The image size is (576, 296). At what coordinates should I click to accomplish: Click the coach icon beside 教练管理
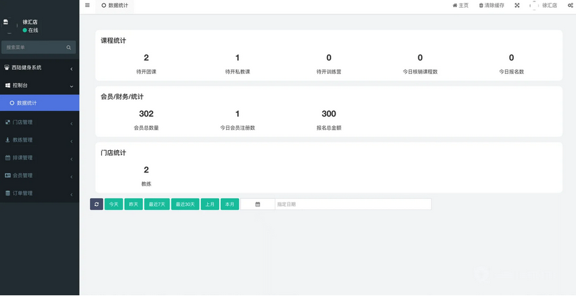tap(8, 140)
